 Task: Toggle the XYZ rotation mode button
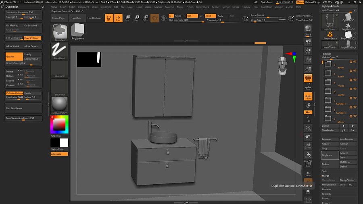coord(308,112)
